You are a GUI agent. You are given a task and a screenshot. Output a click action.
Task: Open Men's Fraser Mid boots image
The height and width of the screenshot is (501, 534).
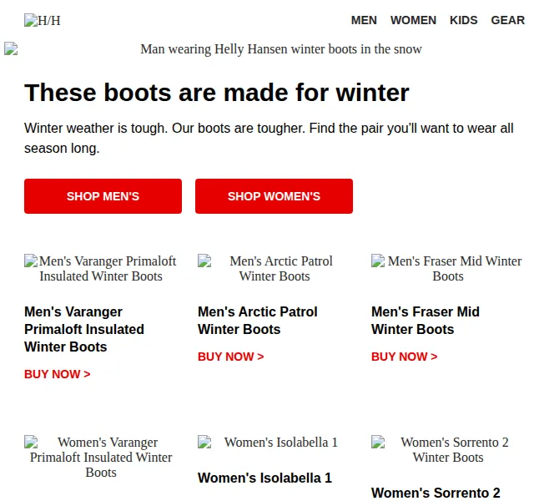(x=448, y=269)
